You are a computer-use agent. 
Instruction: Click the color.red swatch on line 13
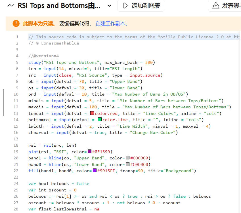92,113
